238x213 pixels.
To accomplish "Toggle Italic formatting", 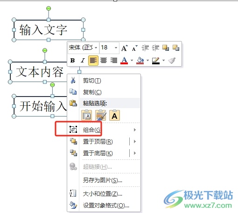I will pyautogui.click(x=83, y=61).
